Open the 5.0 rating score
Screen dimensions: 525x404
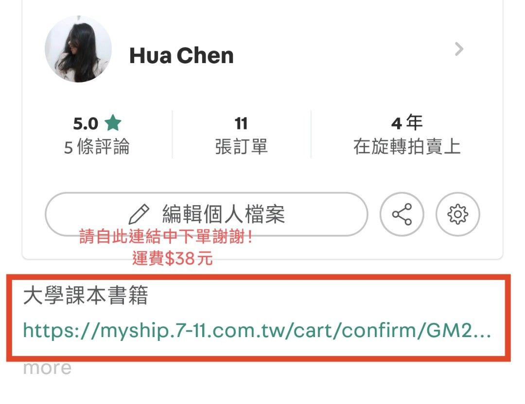(86, 124)
